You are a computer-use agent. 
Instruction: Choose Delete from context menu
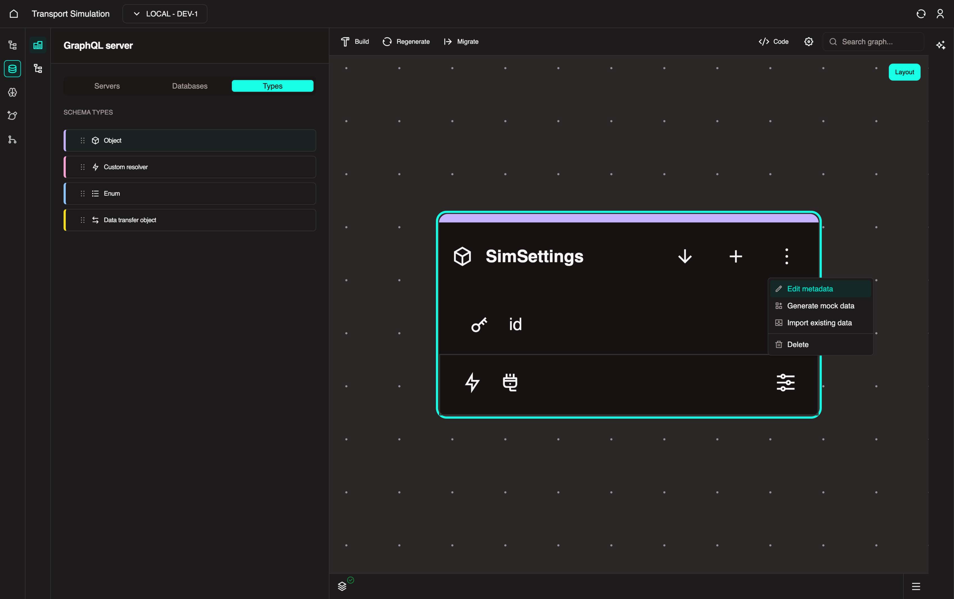click(820, 345)
